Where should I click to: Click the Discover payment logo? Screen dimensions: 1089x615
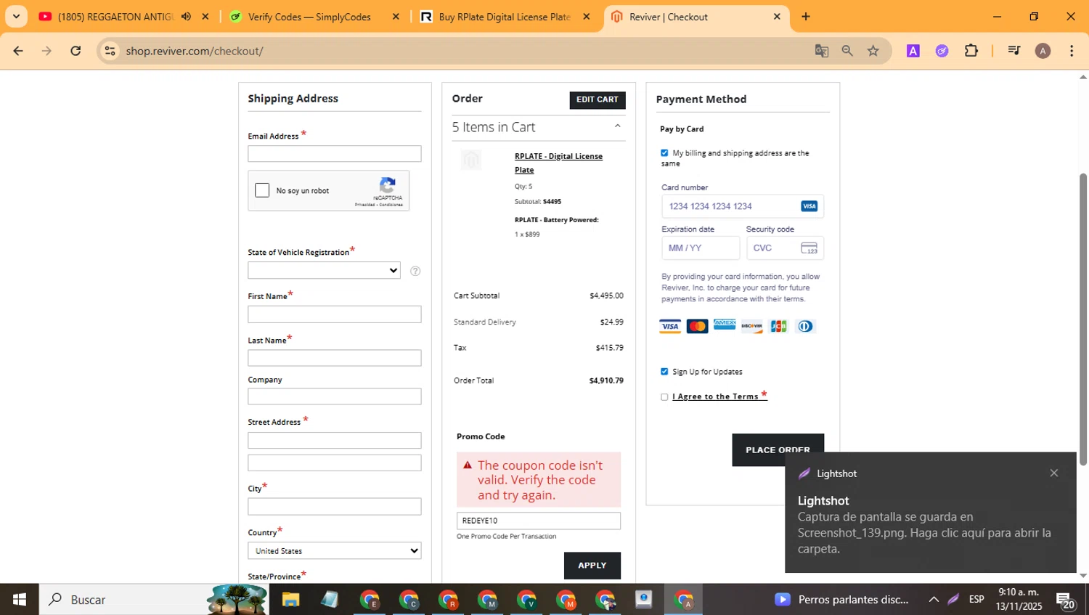click(751, 326)
